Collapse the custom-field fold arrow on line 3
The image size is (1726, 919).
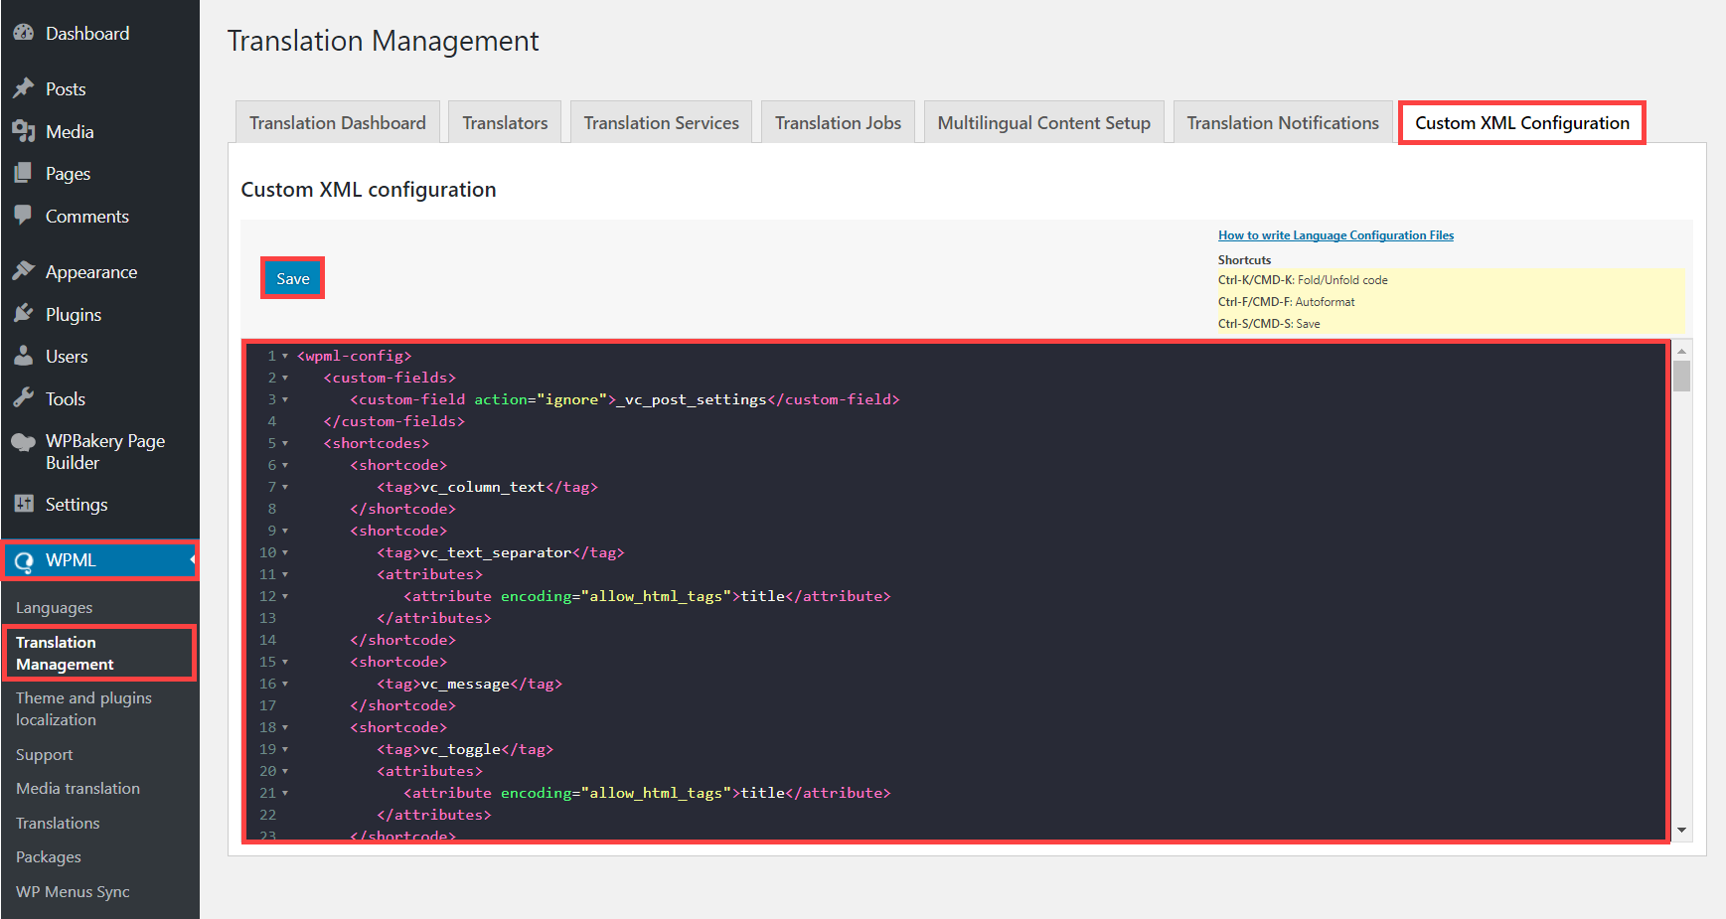285,399
